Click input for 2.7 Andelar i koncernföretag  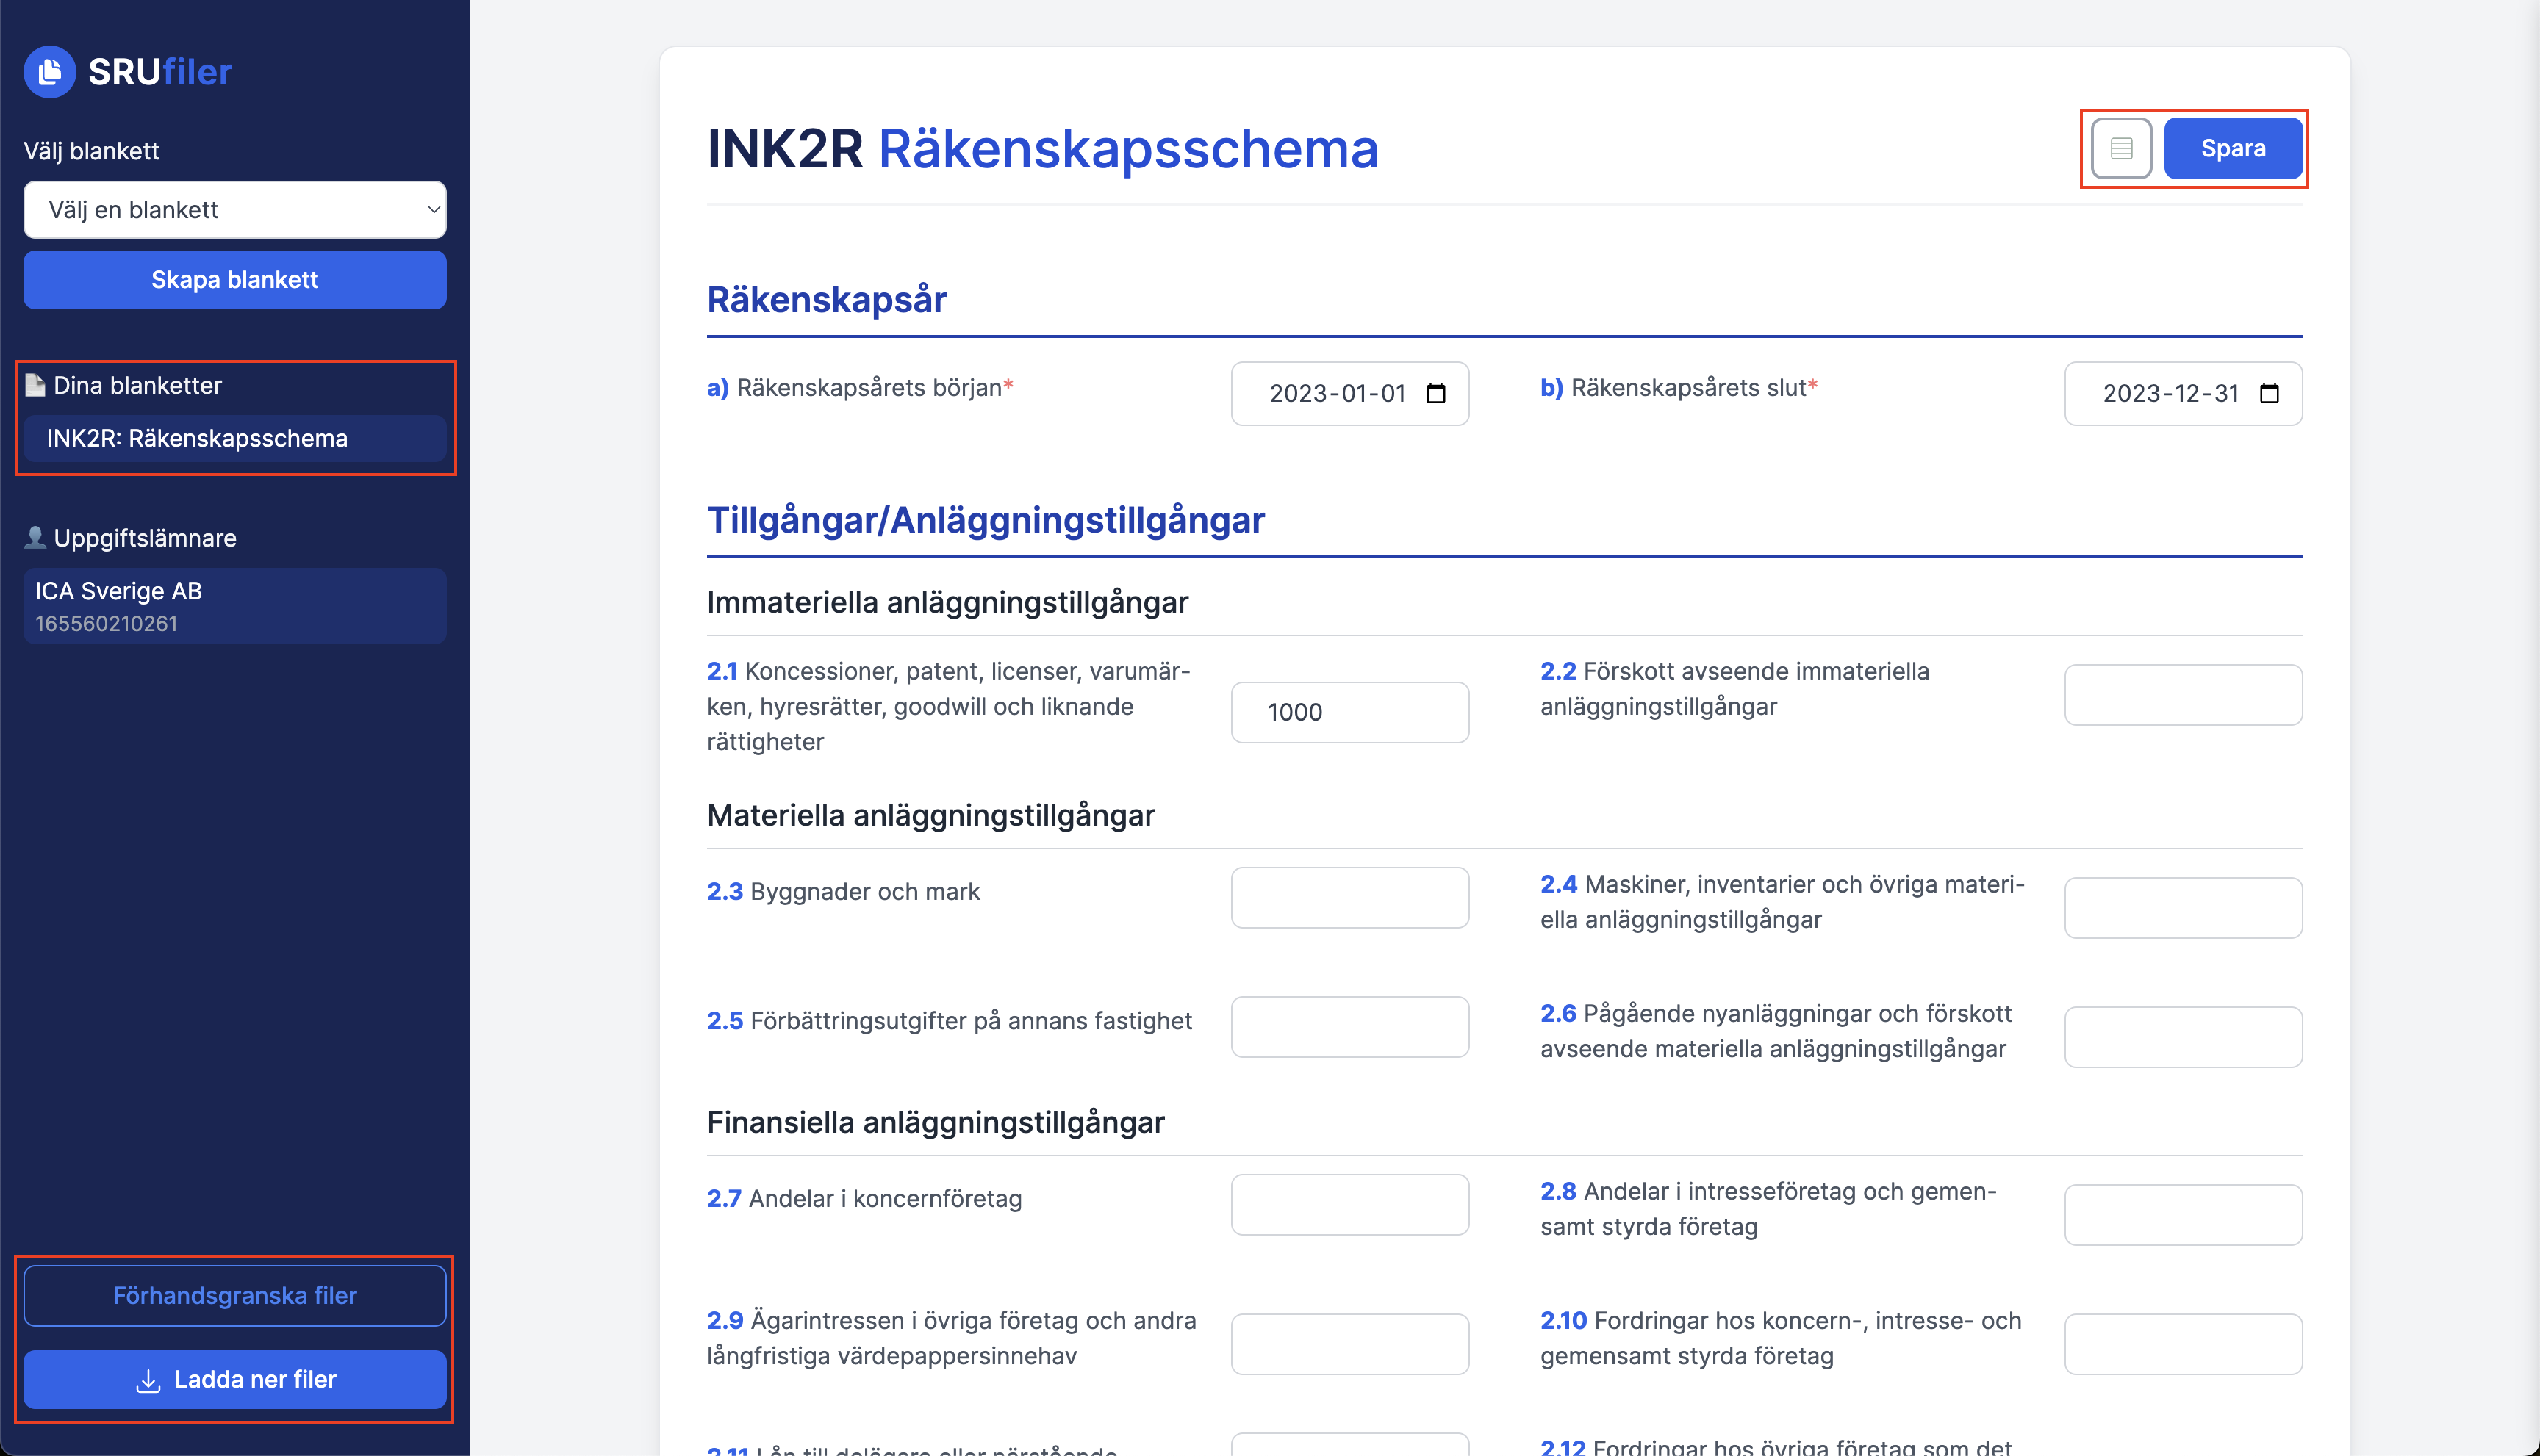tap(1349, 1205)
